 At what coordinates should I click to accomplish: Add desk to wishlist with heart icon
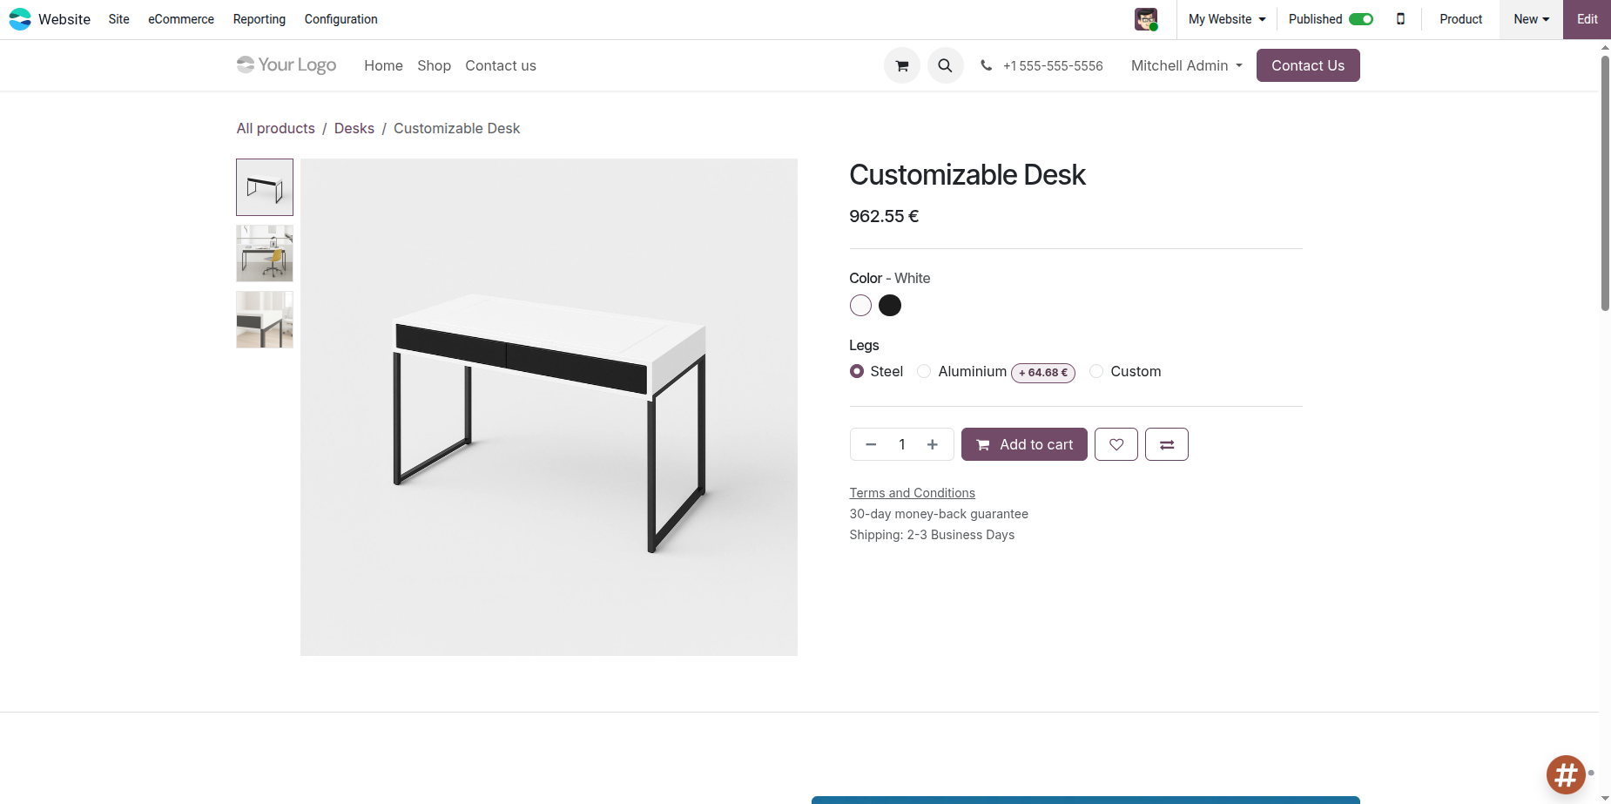click(x=1116, y=444)
